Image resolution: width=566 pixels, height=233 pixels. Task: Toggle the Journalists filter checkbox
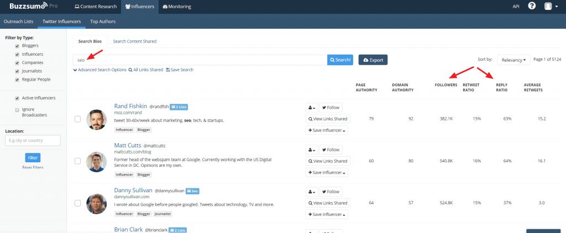(x=17, y=71)
